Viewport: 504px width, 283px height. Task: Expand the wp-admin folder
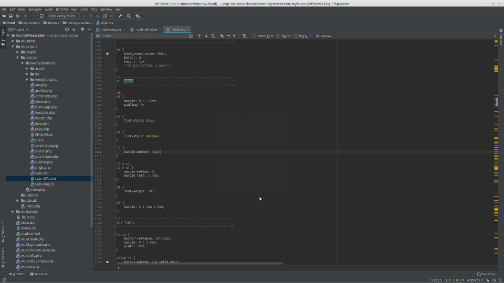[x=13, y=41]
